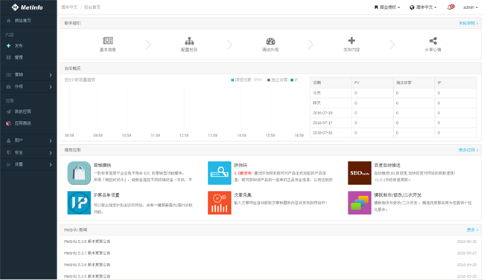Click the 独立访客 table column header
484x280 pixels.
pos(414,82)
